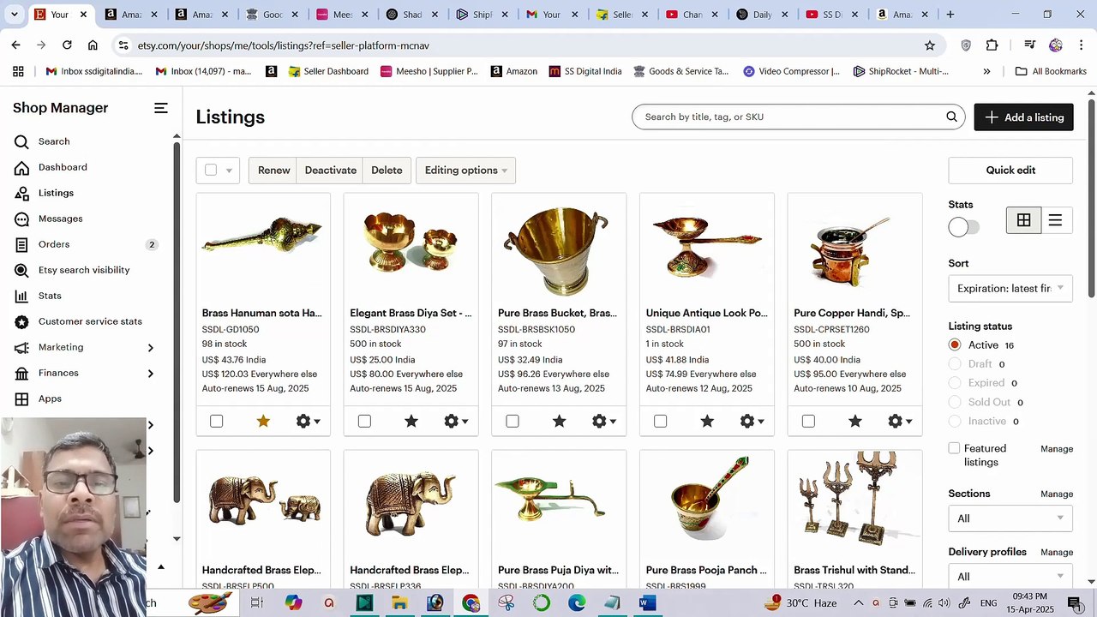Click the Add a listing button
1097x617 pixels.
pyautogui.click(x=1023, y=117)
